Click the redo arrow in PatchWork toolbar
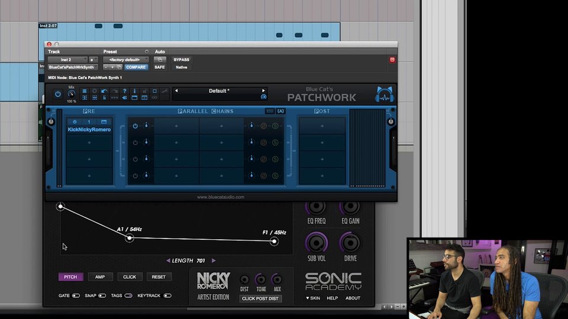The width and height of the screenshot is (568, 319). [x=114, y=91]
